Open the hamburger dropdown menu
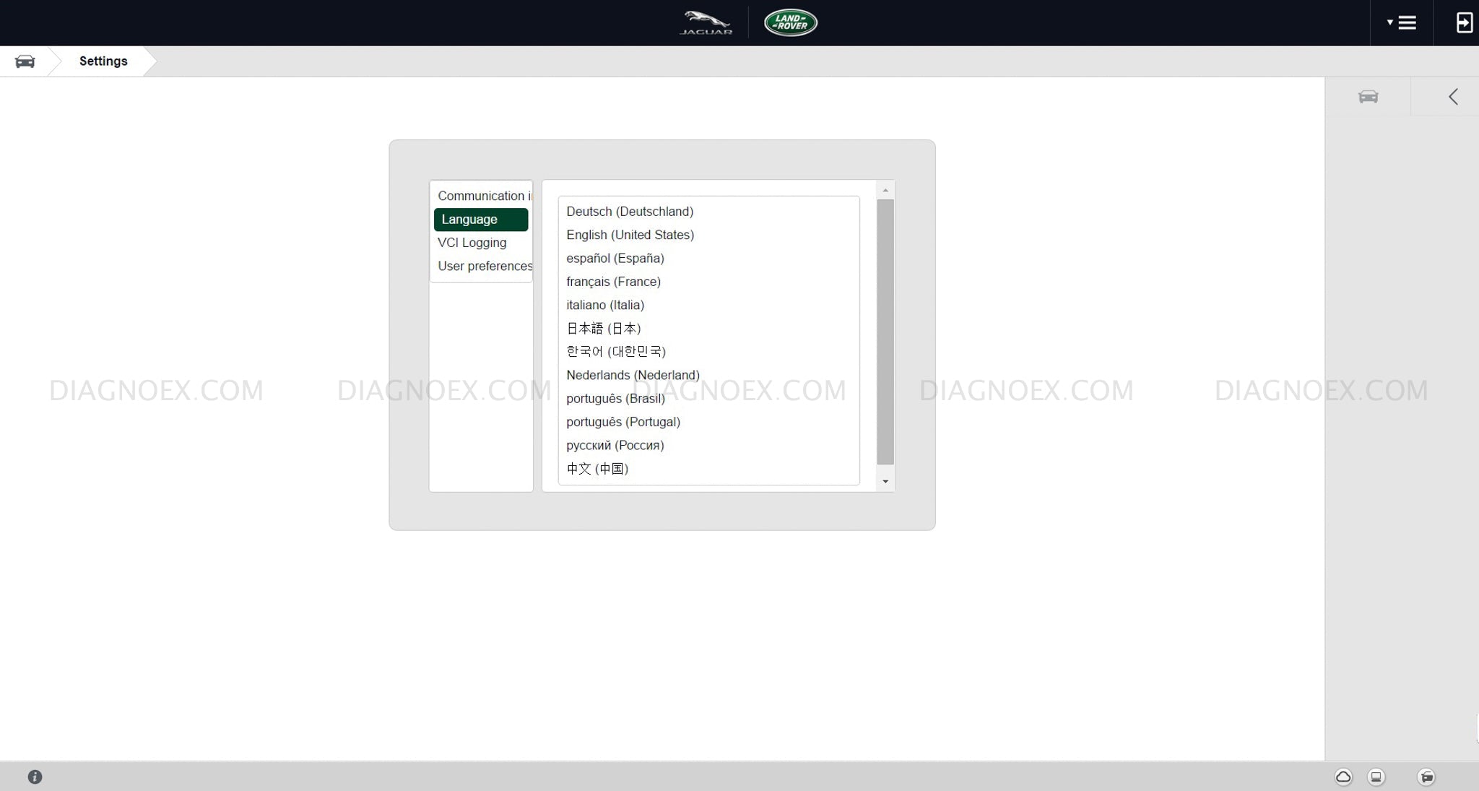 click(1402, 23)
